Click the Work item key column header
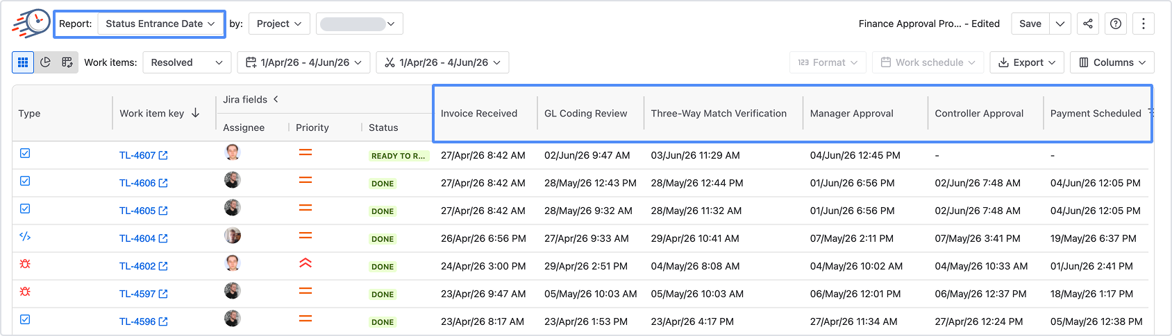Image resolution: width=1172 pixels, height=336 pixels. click(152, 113)
